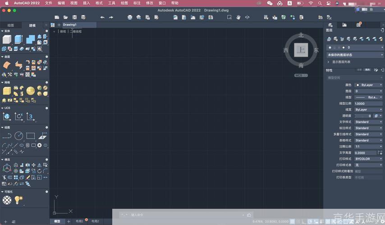Open the 文件 menu
The width and height of the screenshot is (385, 225).
click(x=49, y=3)
